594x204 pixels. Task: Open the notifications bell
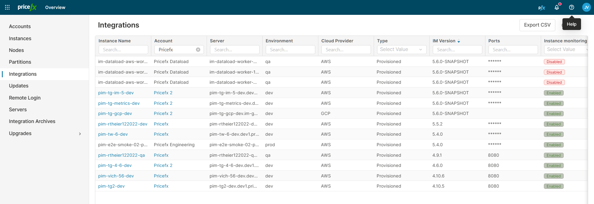[557, 7]
